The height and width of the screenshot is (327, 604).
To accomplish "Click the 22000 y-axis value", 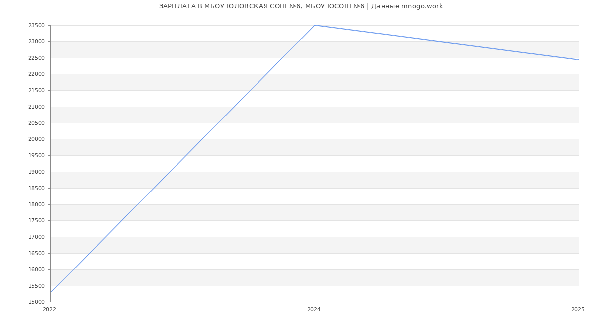I will pos(37,74).
